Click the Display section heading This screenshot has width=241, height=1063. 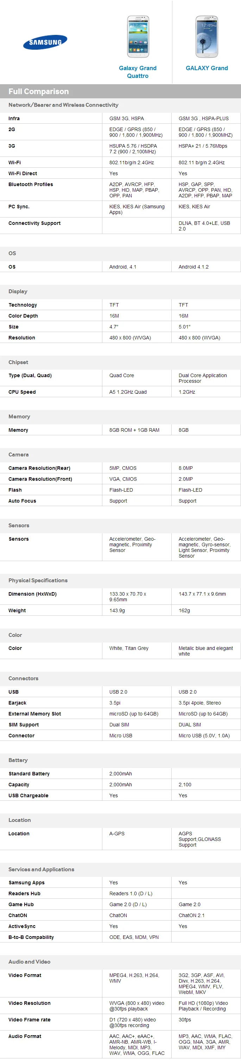click(18, 291)
